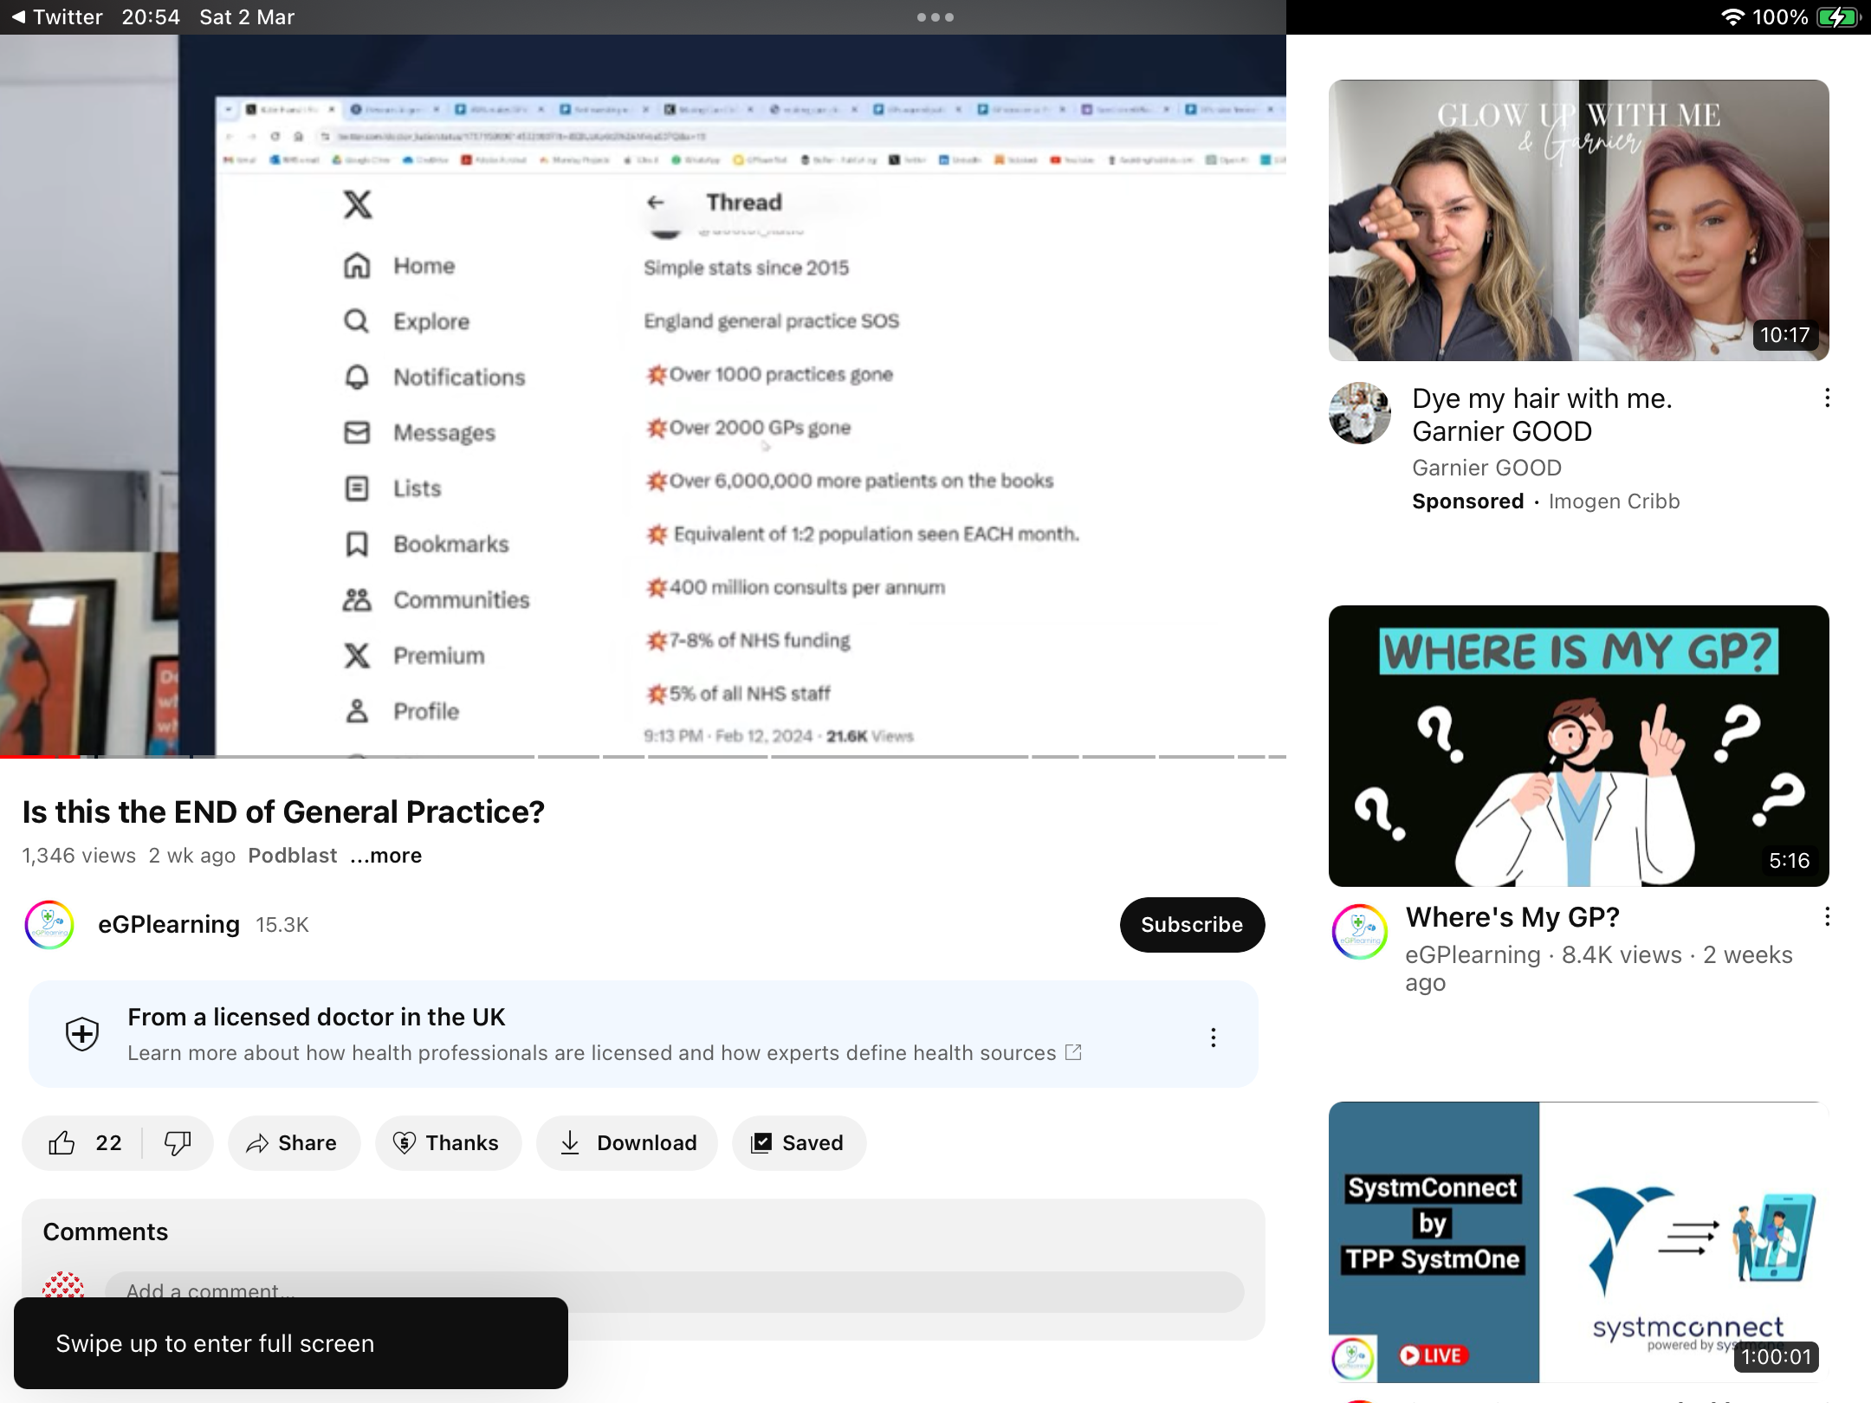
Task: Open Dye my hair with me title
Action: [x=1542, y=415]
